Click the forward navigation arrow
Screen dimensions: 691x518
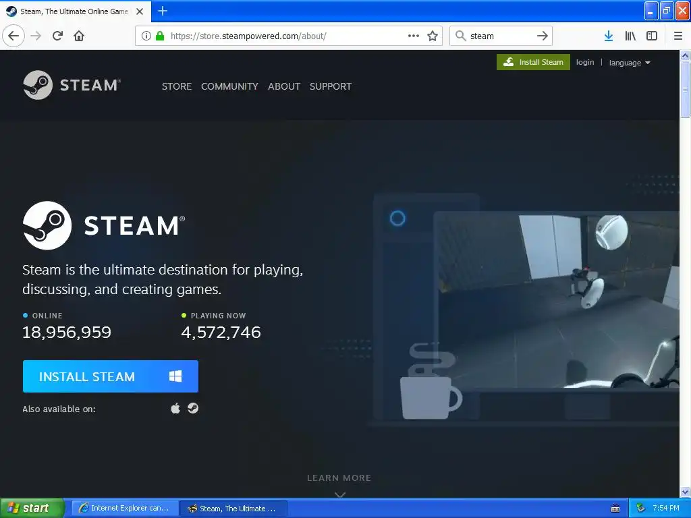[36, 36]
